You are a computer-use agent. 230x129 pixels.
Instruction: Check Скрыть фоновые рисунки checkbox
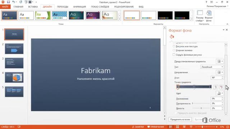point(174,55)
